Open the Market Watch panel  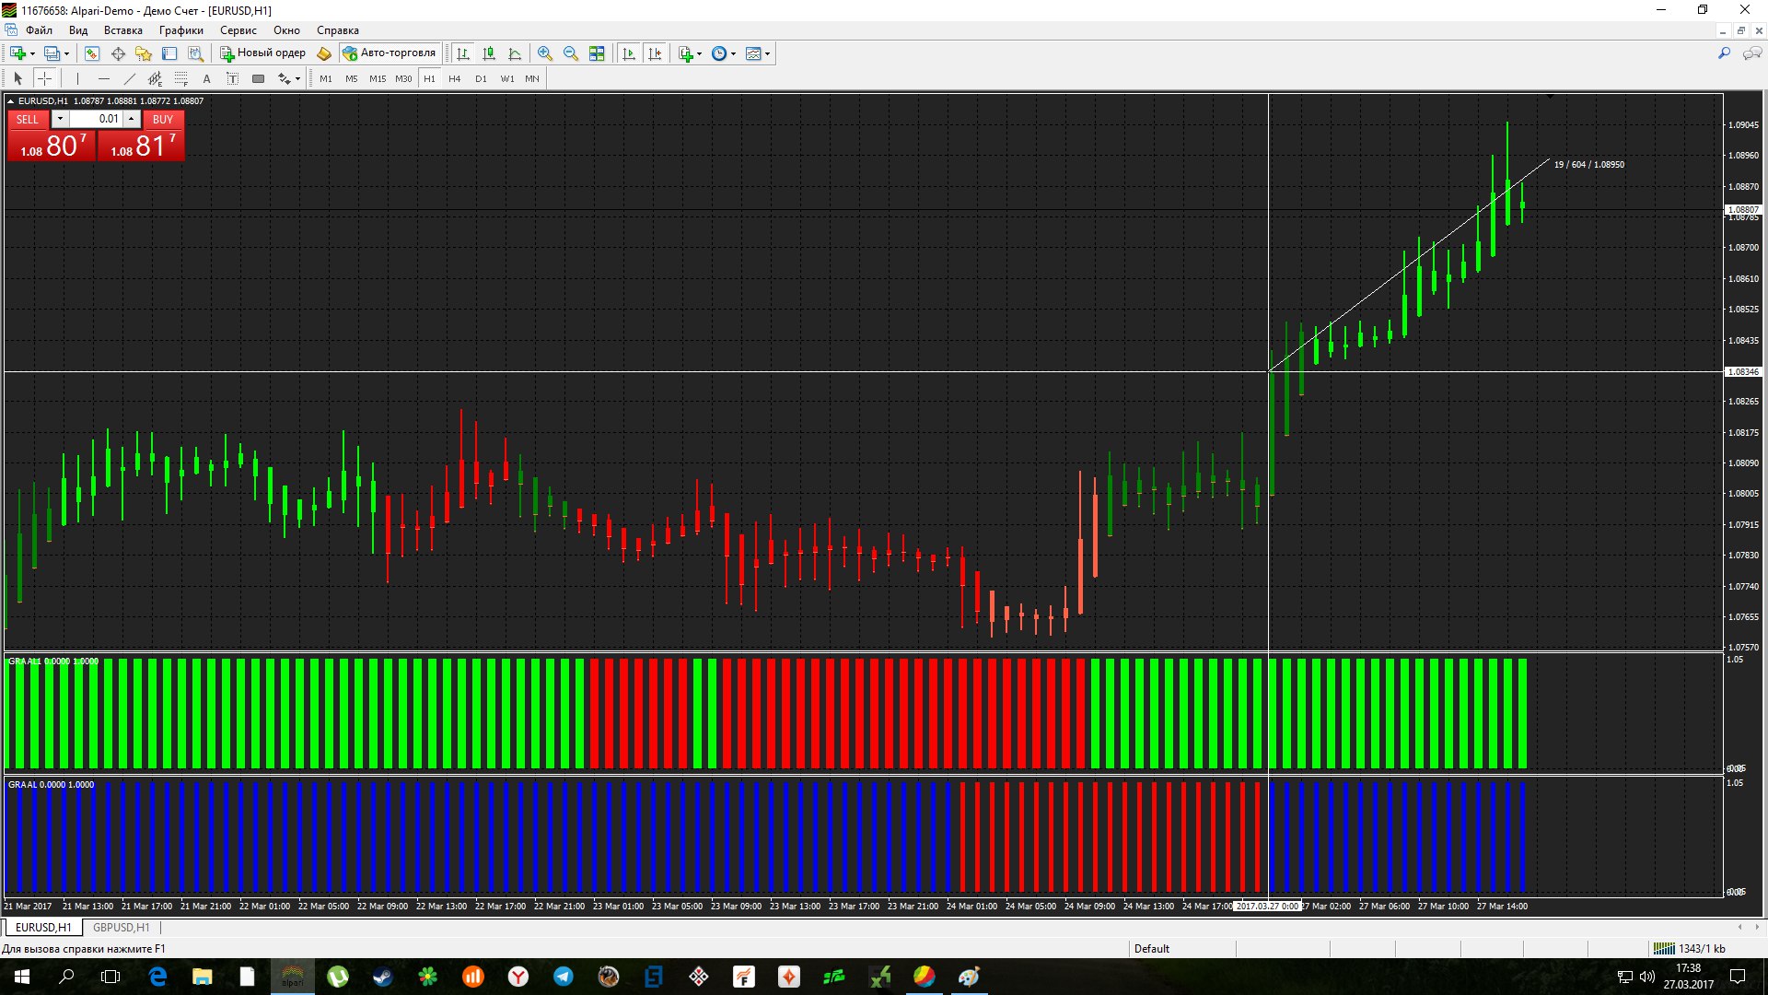click(91, 53)
